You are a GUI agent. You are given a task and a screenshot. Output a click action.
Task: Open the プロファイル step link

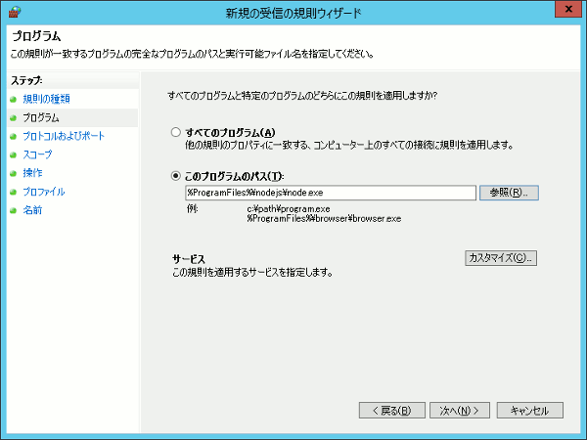(44, 192)
